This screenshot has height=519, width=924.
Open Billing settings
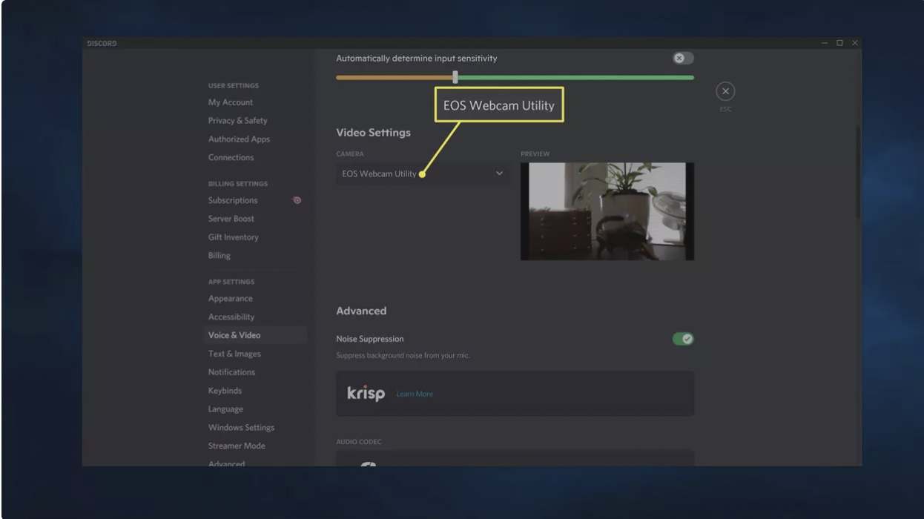tap(219, 255)
